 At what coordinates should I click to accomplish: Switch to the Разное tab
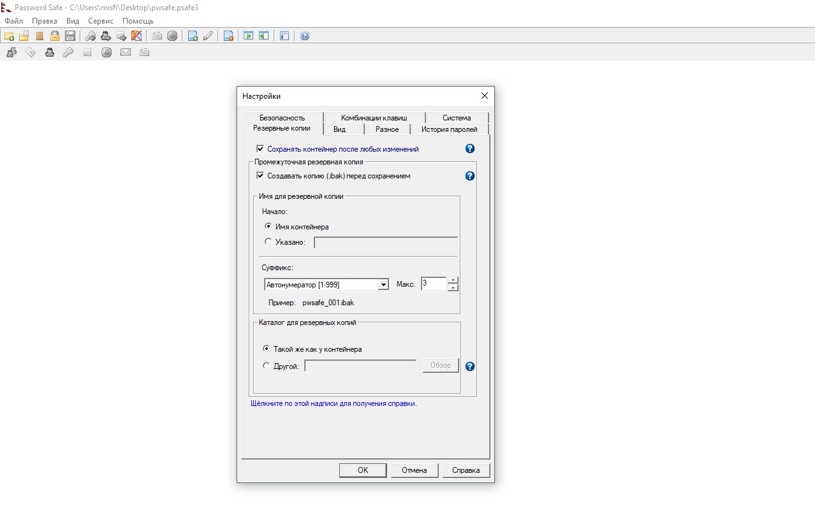tap(387, 129)
